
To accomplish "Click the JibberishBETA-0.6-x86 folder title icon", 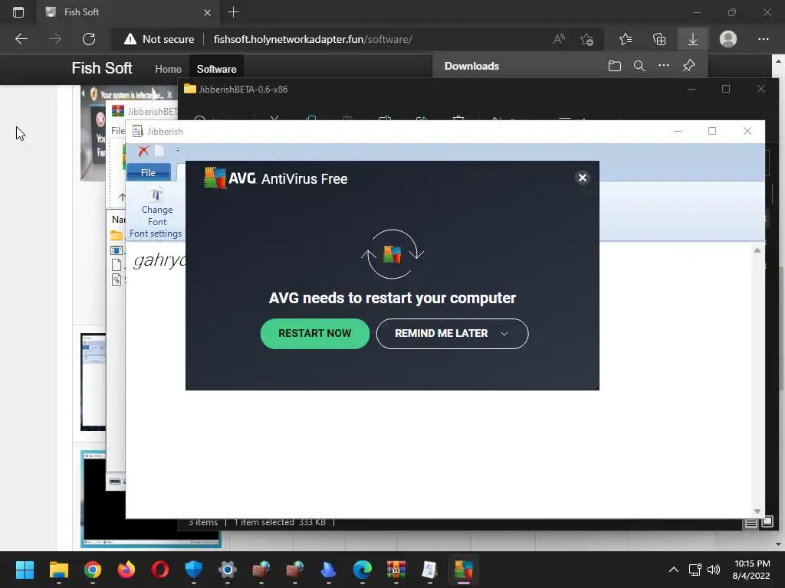I will (x=190, y=89).
